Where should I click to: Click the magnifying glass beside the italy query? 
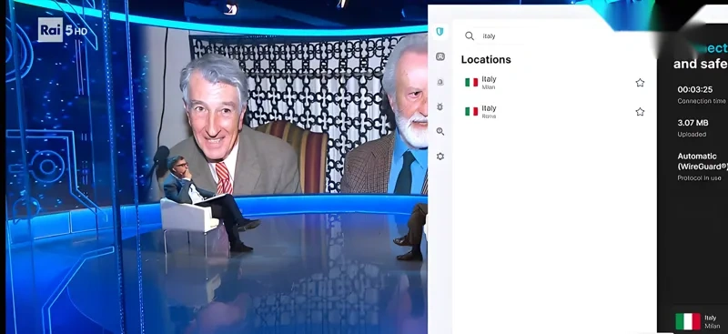click(470, 35)
